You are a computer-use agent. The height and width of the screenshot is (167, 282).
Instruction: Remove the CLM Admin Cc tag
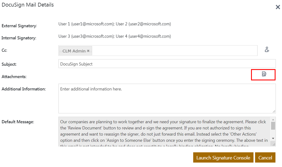pos(88,51)
